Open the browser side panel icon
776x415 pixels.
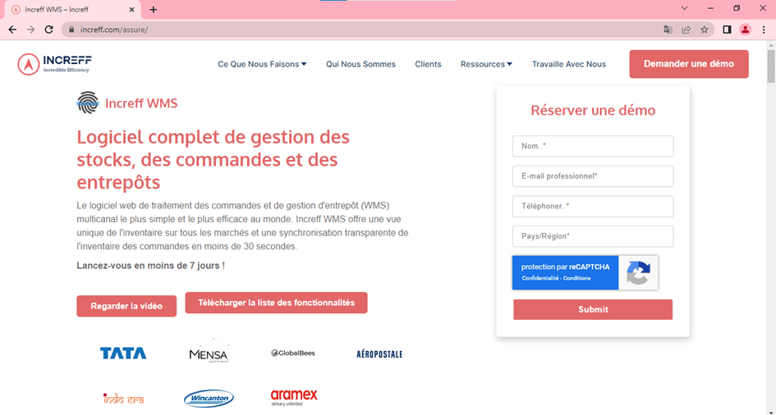click(x=727, y=30)
